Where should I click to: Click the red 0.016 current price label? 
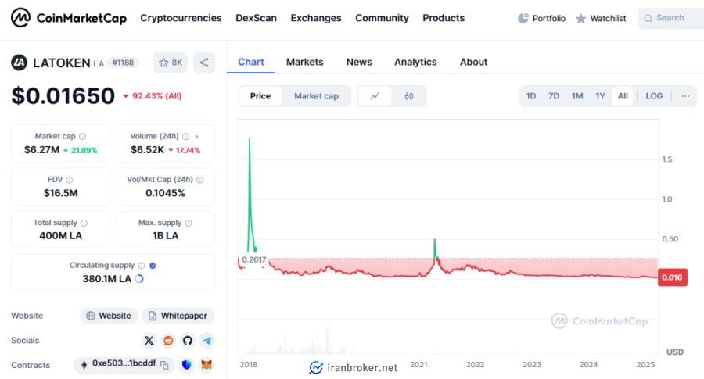(672, 277)
